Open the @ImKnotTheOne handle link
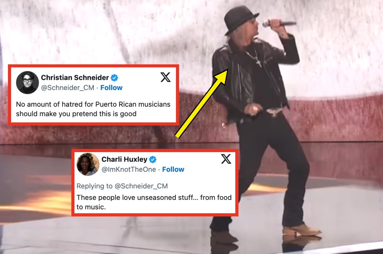This screenshot has height=254, width=383. (129, 170)
